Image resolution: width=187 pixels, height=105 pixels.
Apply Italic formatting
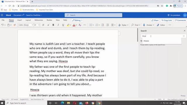[x=58, y=25]
